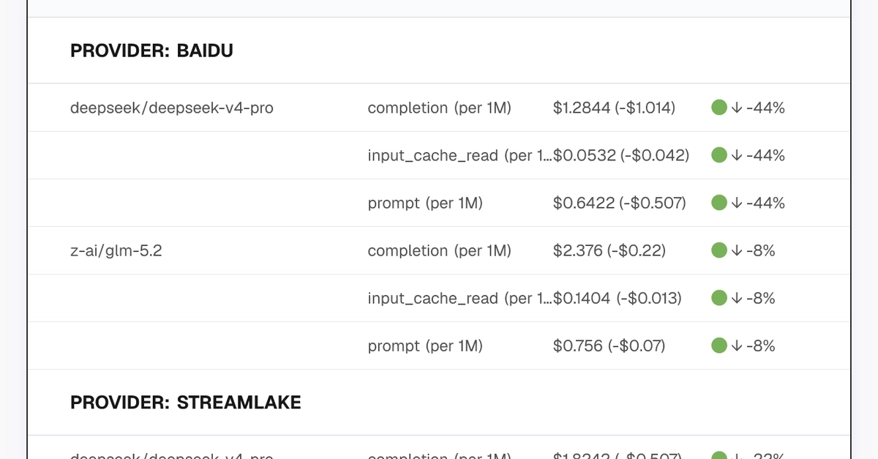Screen dimensions: 878x459
Task: Click the $0.756 (-$0.07) prompt price
Action: (609, 346)
